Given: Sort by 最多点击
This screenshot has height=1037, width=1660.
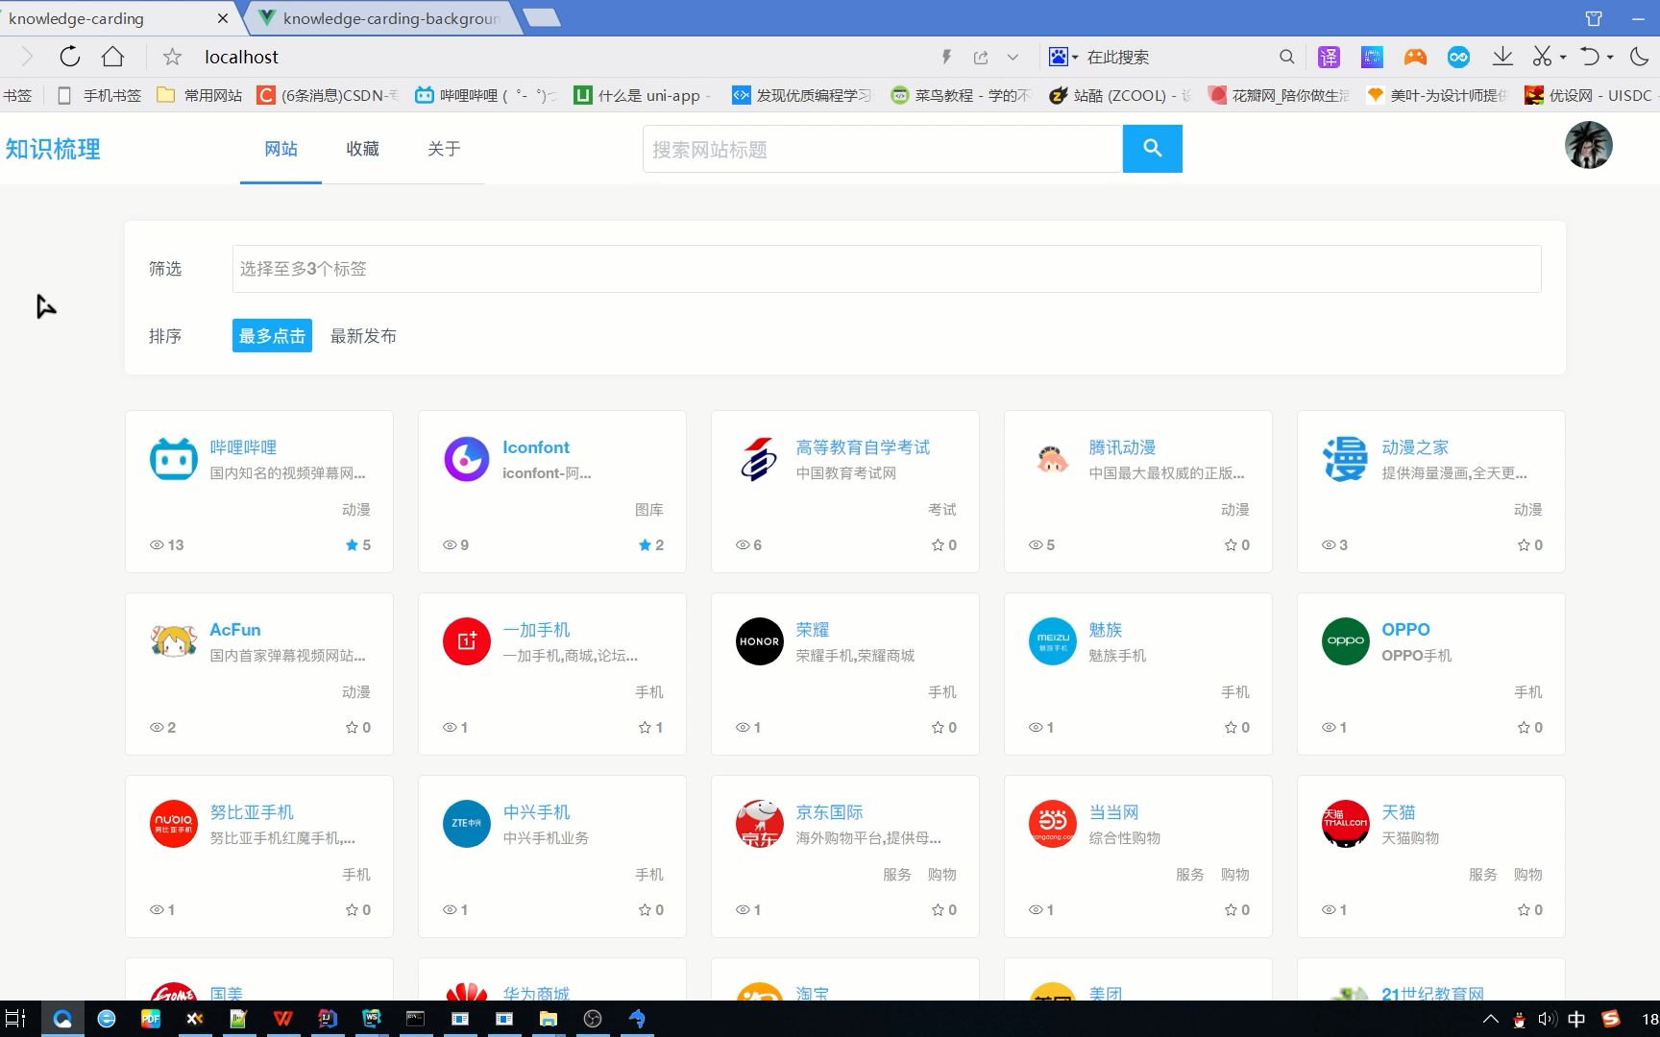Looking at the screenshot, I should point(272,336).
